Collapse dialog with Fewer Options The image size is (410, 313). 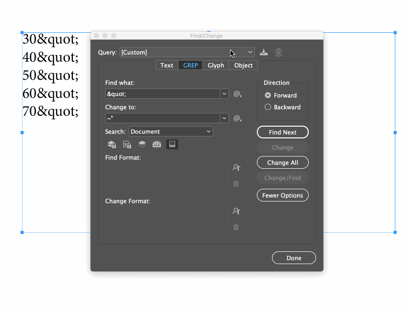pos(282,195)
